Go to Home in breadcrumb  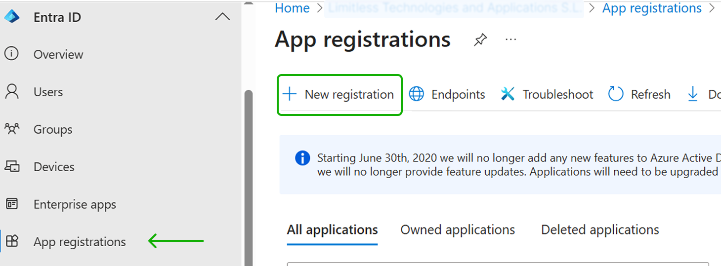click(x=292, y=8)
